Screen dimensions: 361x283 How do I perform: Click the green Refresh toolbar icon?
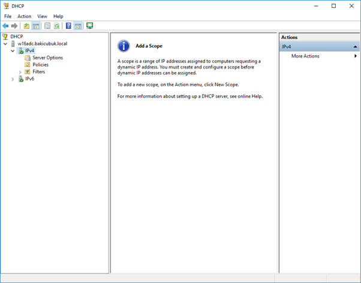[56, 26]
